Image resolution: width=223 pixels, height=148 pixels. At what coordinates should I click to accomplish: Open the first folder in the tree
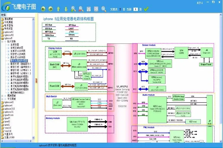pyautogui.click(x=7, y=19)
